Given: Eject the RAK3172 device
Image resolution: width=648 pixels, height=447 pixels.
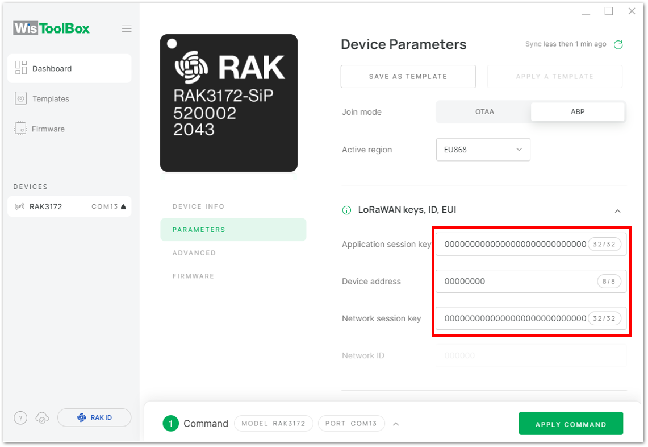Looking at the screenshot, I should tap(123, 206).
